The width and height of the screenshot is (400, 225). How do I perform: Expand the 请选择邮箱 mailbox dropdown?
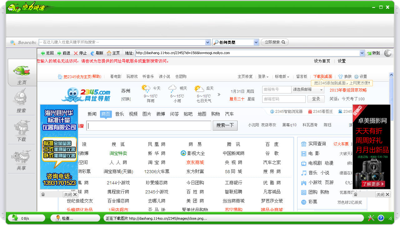pos(321,90)
